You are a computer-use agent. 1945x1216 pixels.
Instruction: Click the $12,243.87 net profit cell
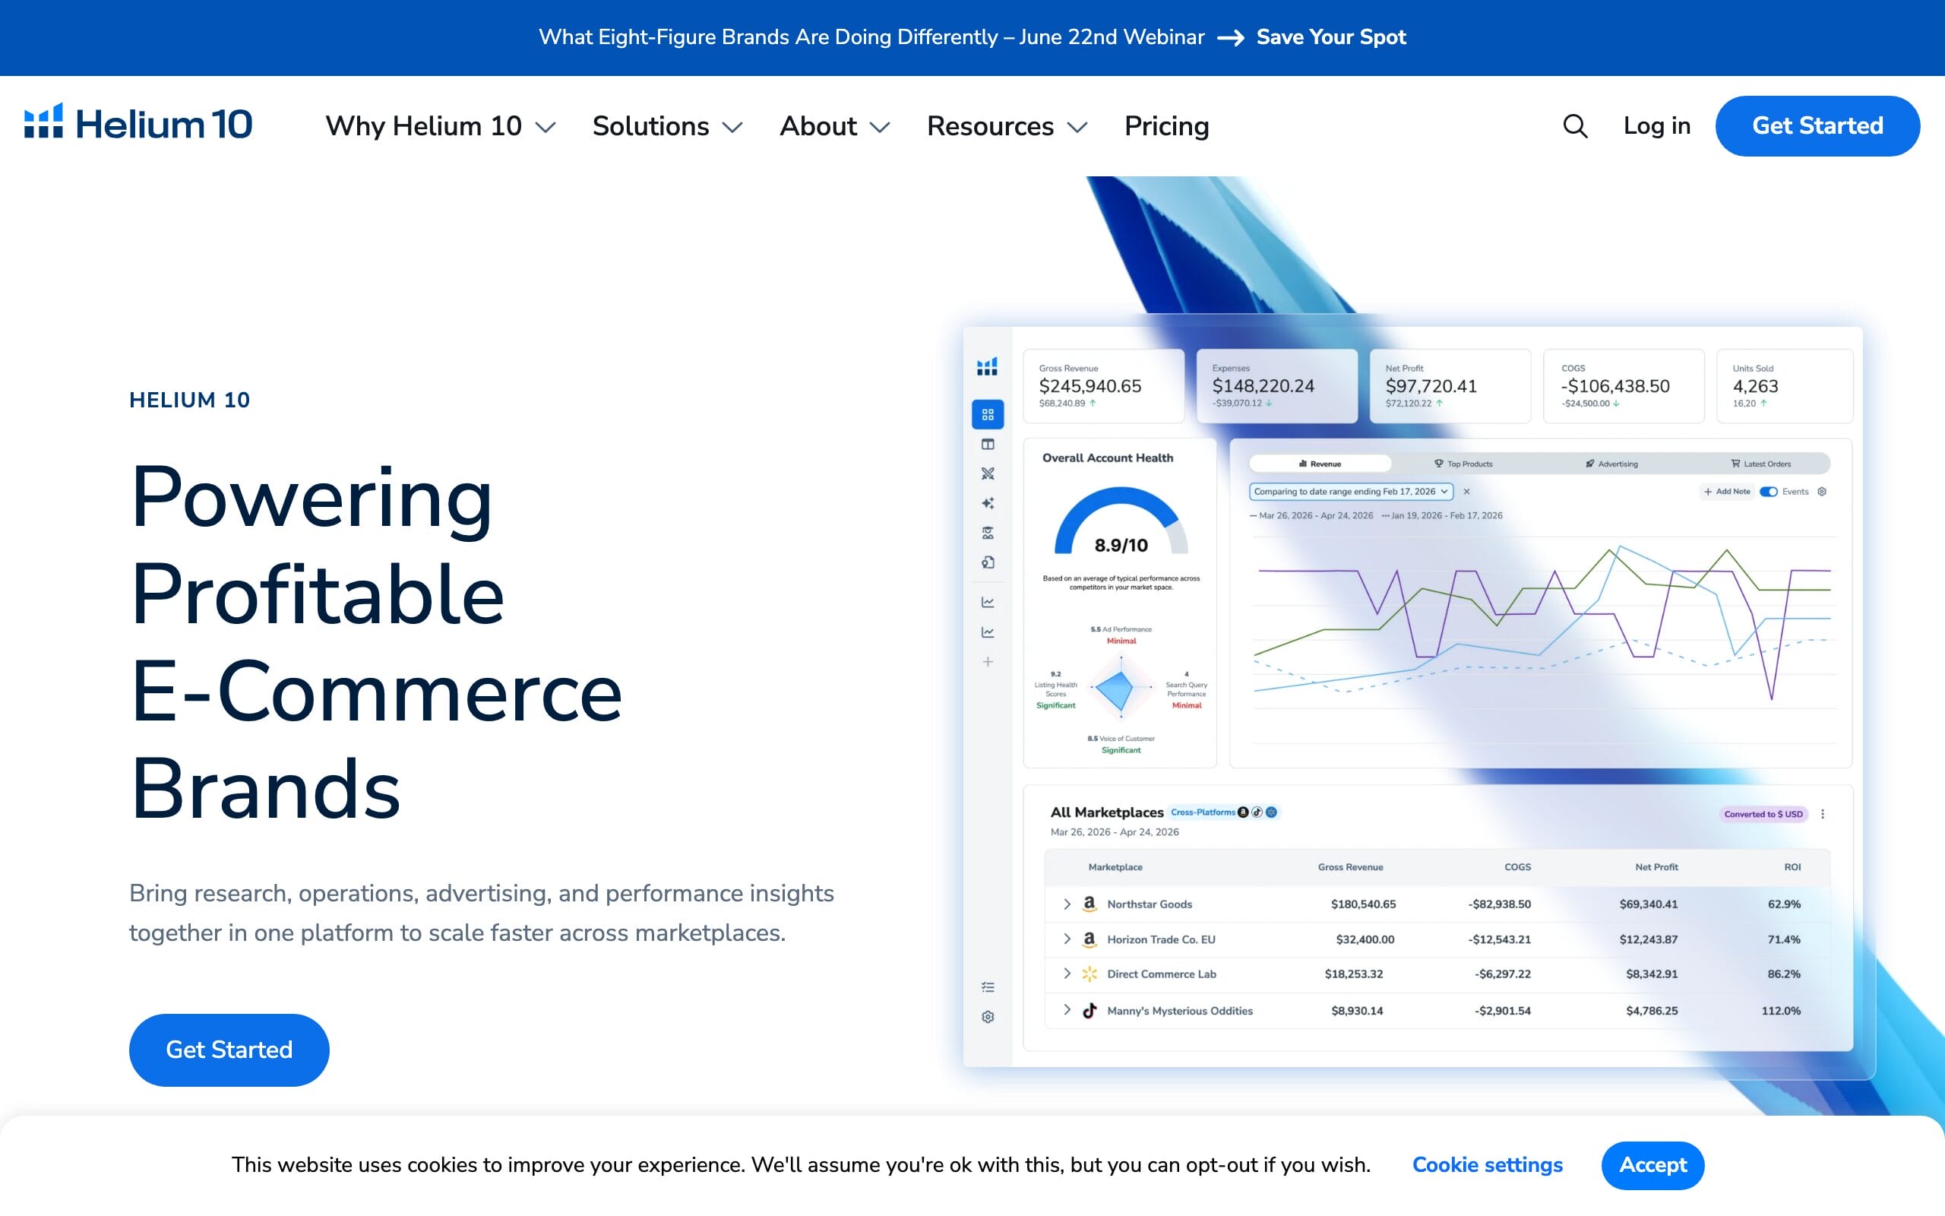[x=1649, y=939]
